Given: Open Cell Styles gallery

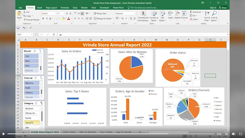Looking at the screenshot, I should point(162,16).
